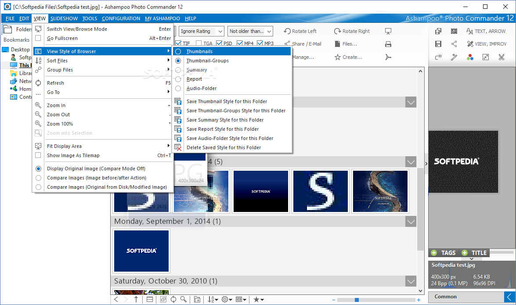Click the select-all icon in bottom toolbar
The image size is (516, 305).
tap(163, 299)
